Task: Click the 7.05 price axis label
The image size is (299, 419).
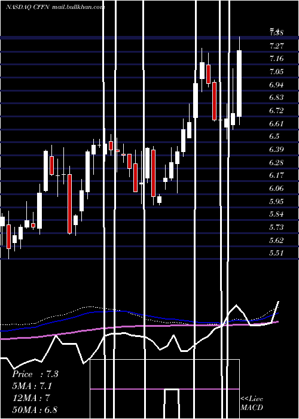Action: (x=276, y=72)
